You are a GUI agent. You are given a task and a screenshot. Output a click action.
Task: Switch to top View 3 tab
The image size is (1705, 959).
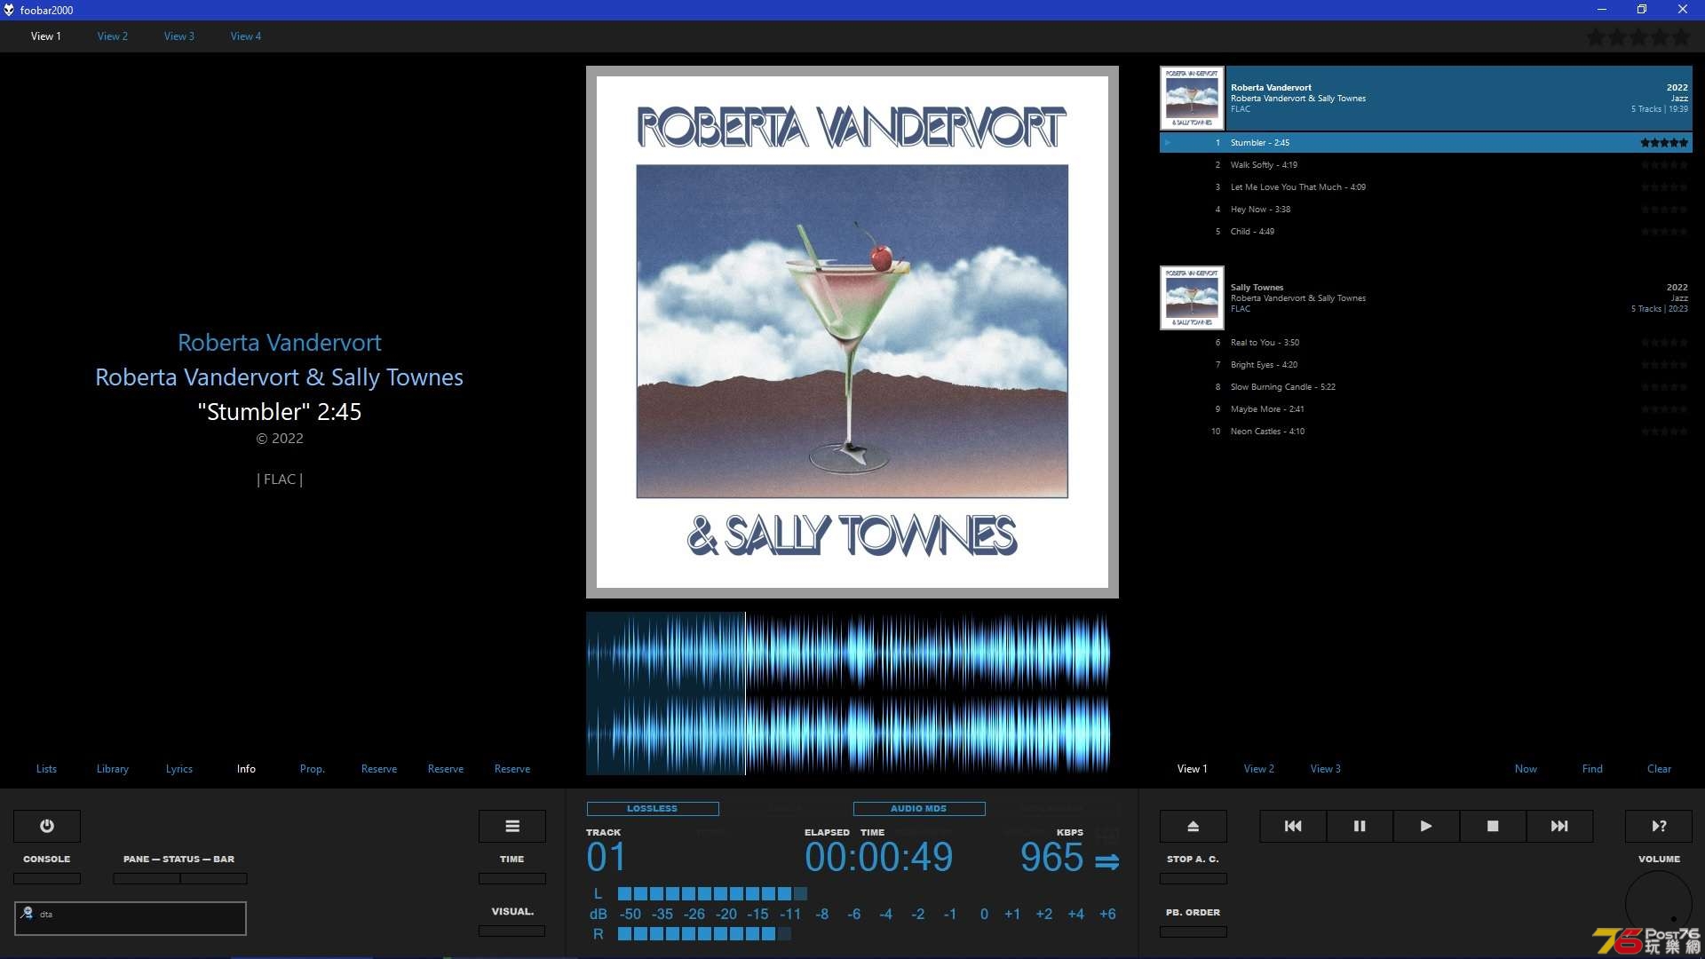point(179,36)
